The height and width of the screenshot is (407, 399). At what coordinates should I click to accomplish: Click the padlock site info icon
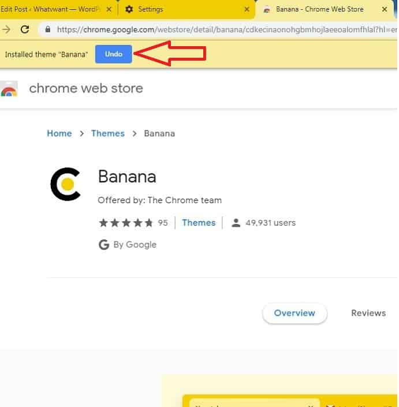tap(48, 29)
